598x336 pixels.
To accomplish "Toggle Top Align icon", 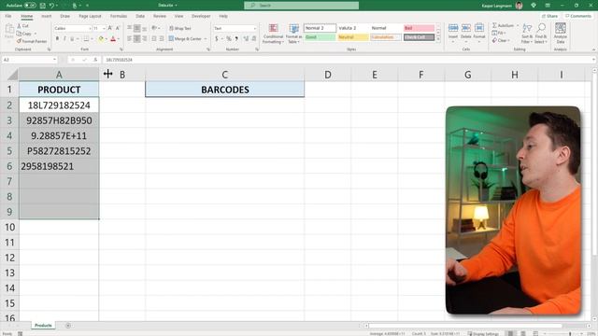I will point(130,28).
